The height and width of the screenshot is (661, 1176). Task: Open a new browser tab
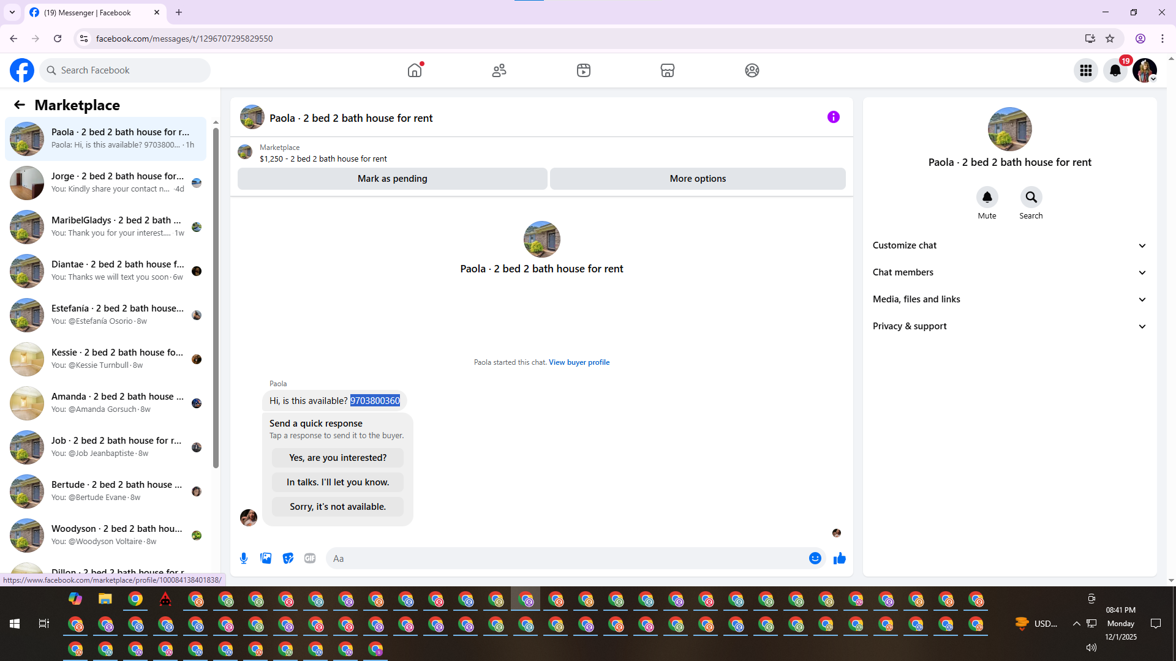179,12
